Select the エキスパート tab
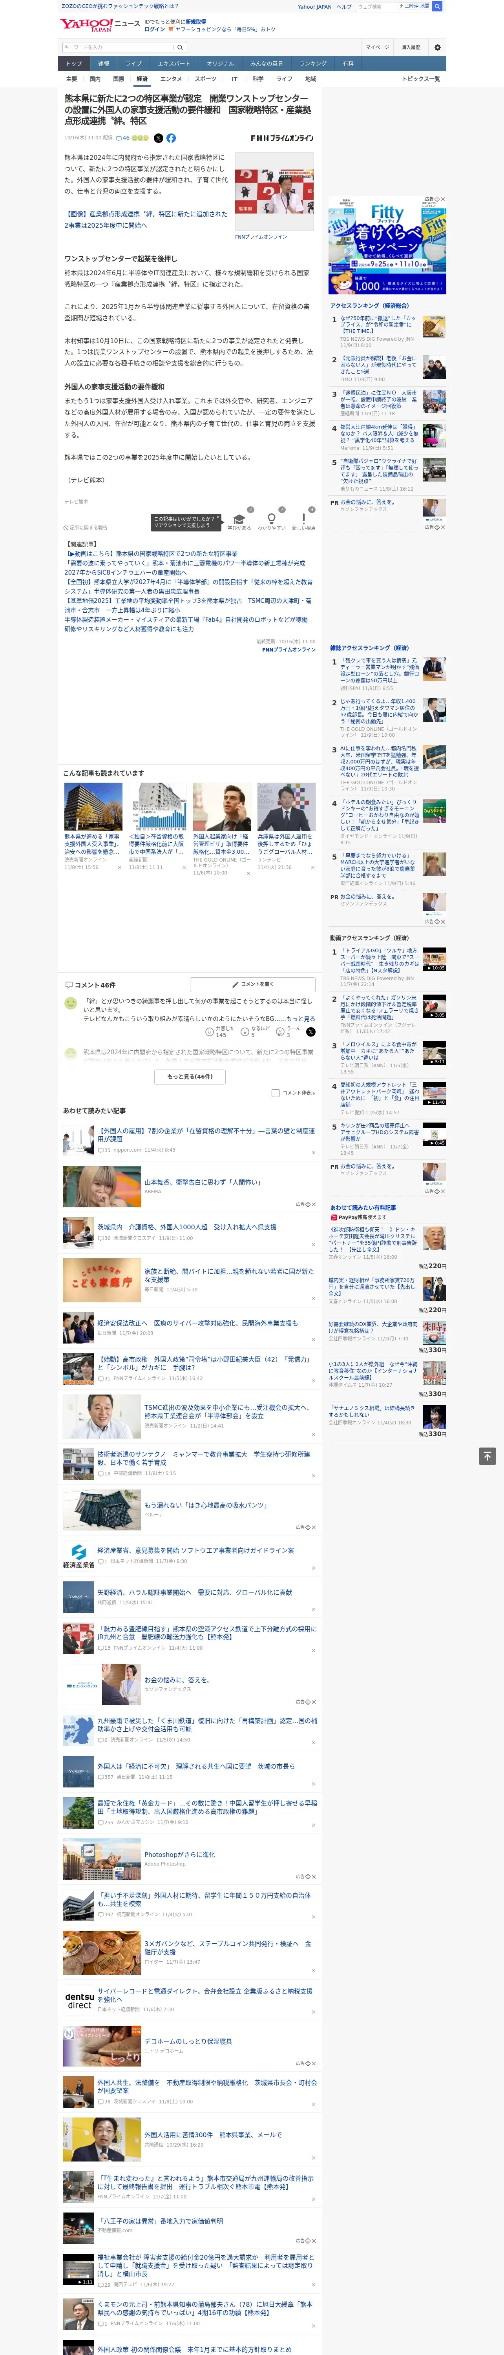The height and width of the screenshot is (2355, 504). click(x=174, y=64)
